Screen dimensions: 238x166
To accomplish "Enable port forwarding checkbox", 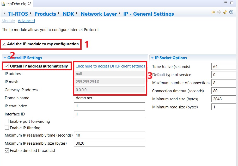I will tap(7, 121).
